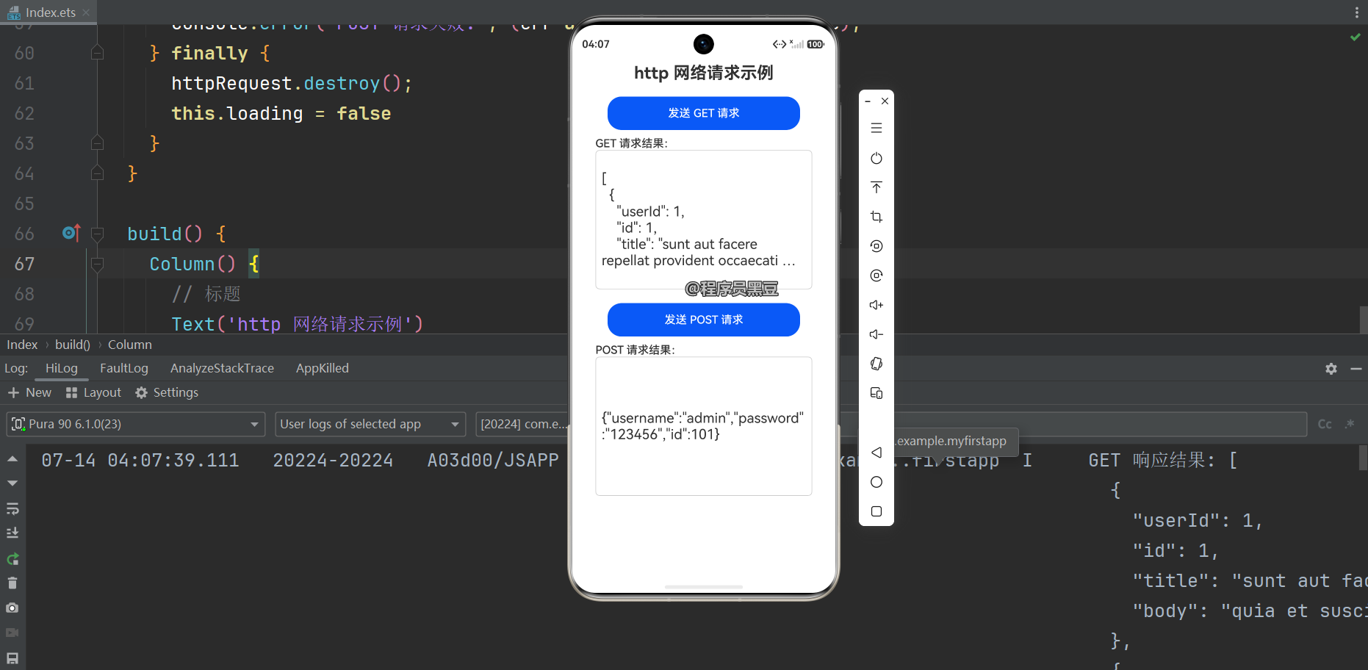Screen dimensions: 1368x670
Task: Open the process [20224] com.e... dropdown
Action: click(522, 425)
